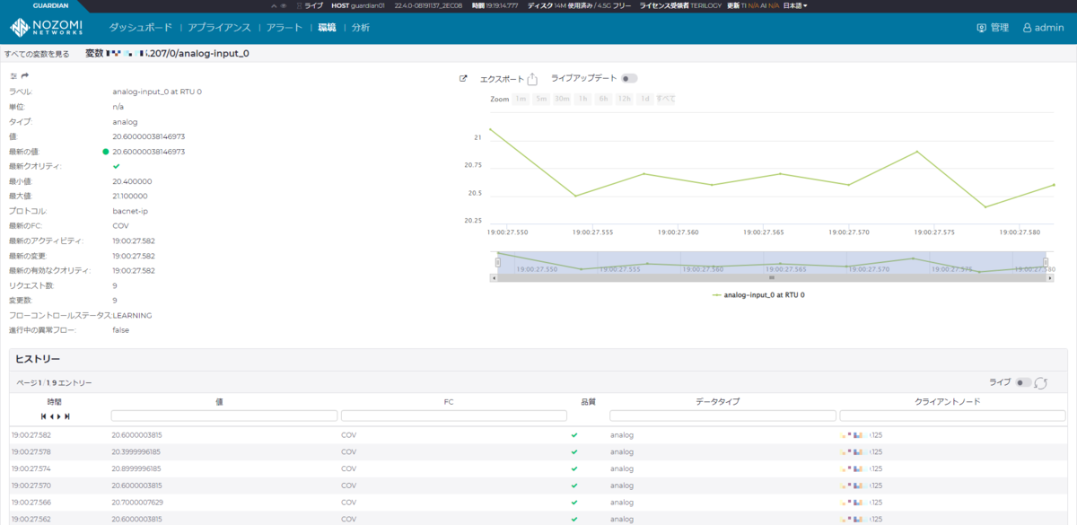The image size is (1077, 525).
Task: Go to previous history page icon
Action: click(51, 416)
